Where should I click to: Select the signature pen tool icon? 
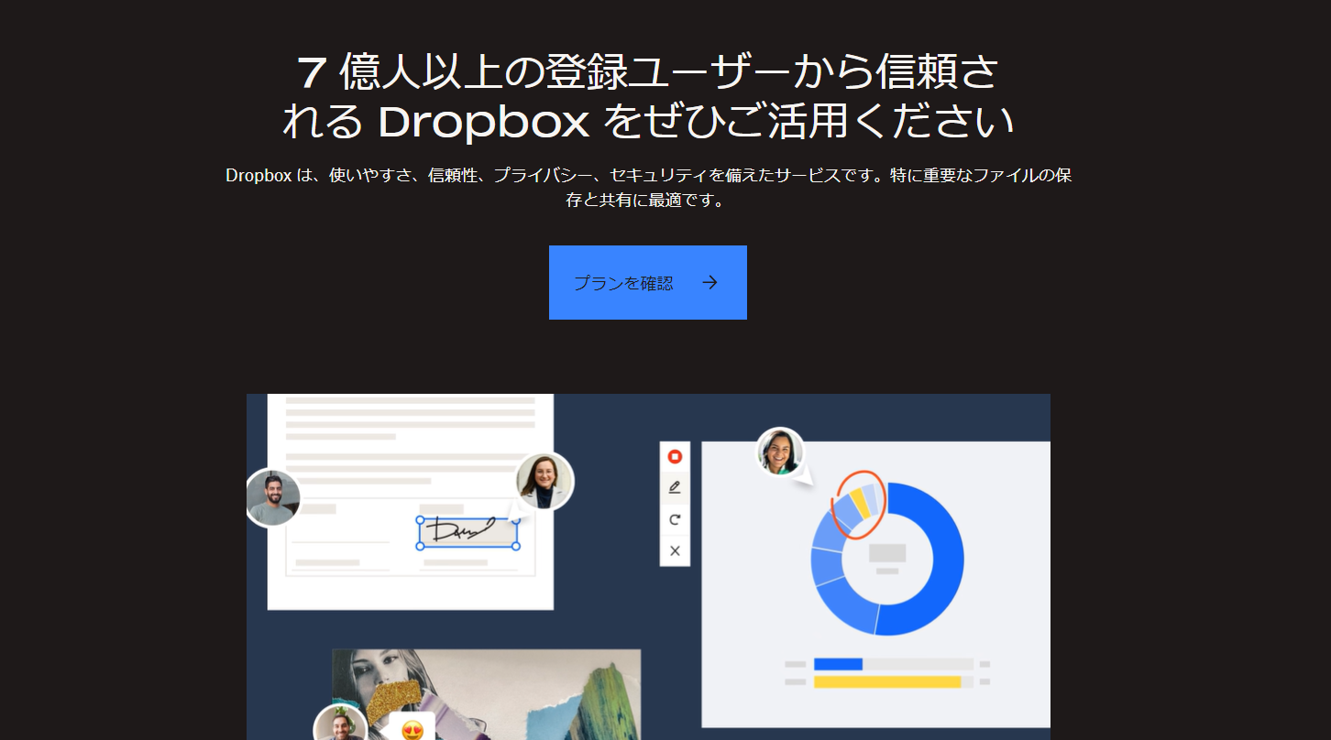tap(675, 486)
